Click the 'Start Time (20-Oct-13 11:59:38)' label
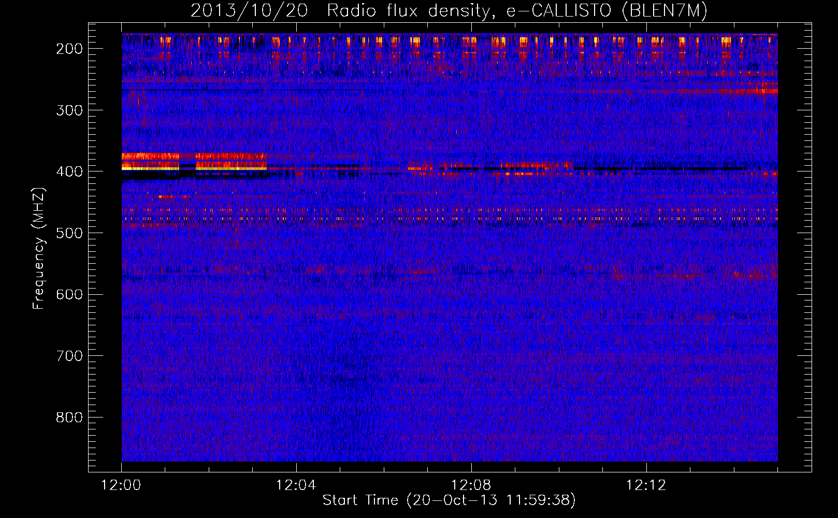 click(449, 500)
